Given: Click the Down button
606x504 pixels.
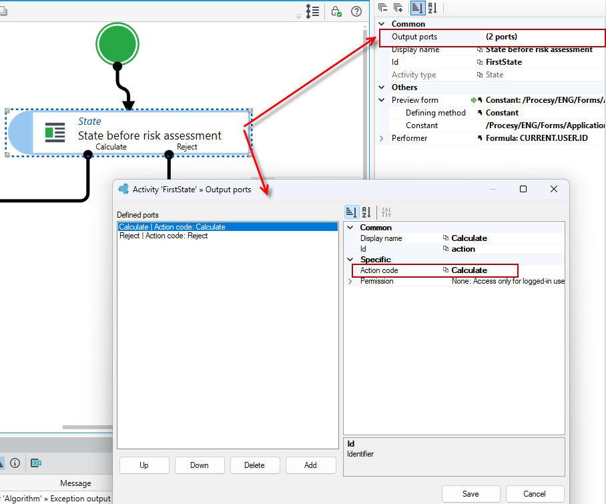Looking at the screenshot, I should click(x=200, y=465).
